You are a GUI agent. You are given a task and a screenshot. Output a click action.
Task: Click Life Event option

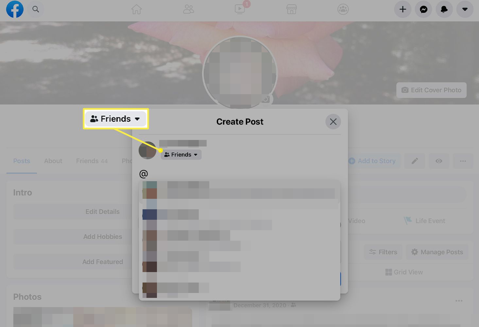click(x=425, y=221)
